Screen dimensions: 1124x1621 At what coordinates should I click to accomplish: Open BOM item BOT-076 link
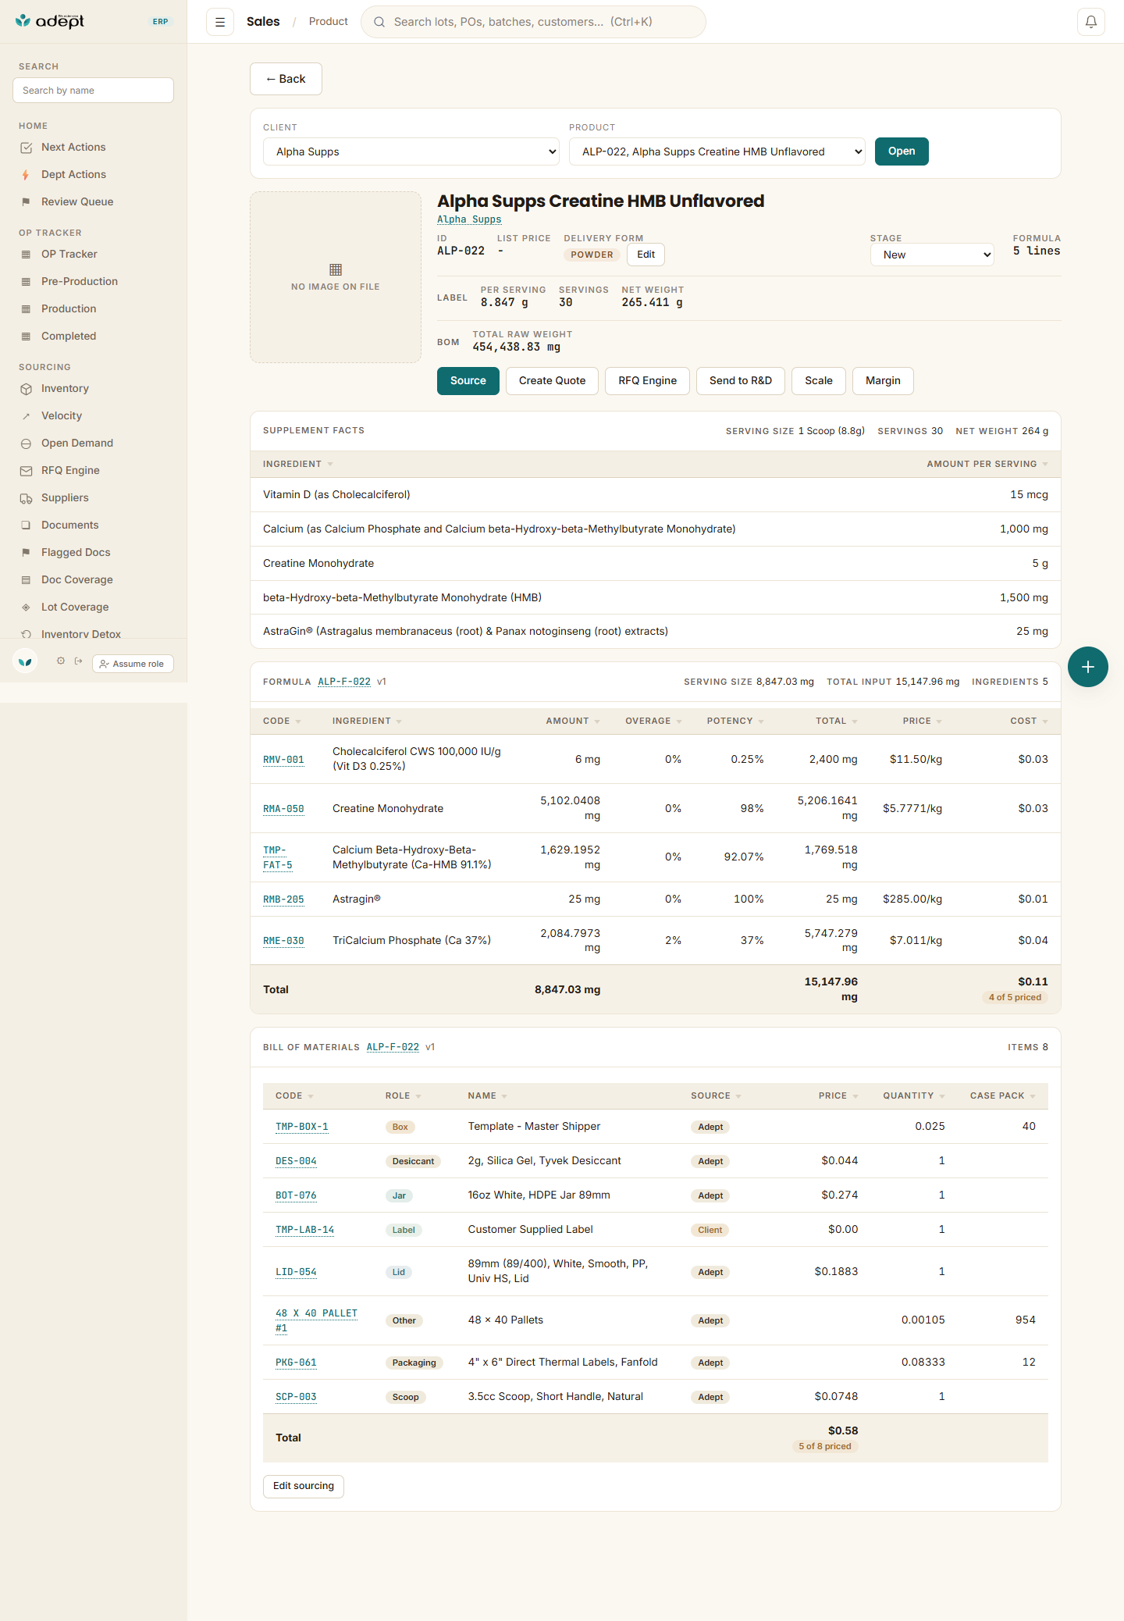(296, 1195)
